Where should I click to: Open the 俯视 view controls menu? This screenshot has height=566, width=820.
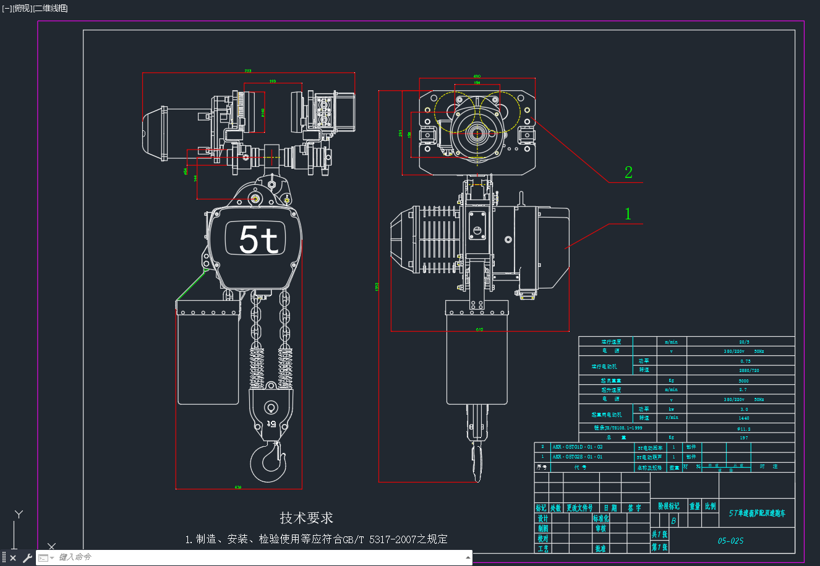[x=22, y=8]
